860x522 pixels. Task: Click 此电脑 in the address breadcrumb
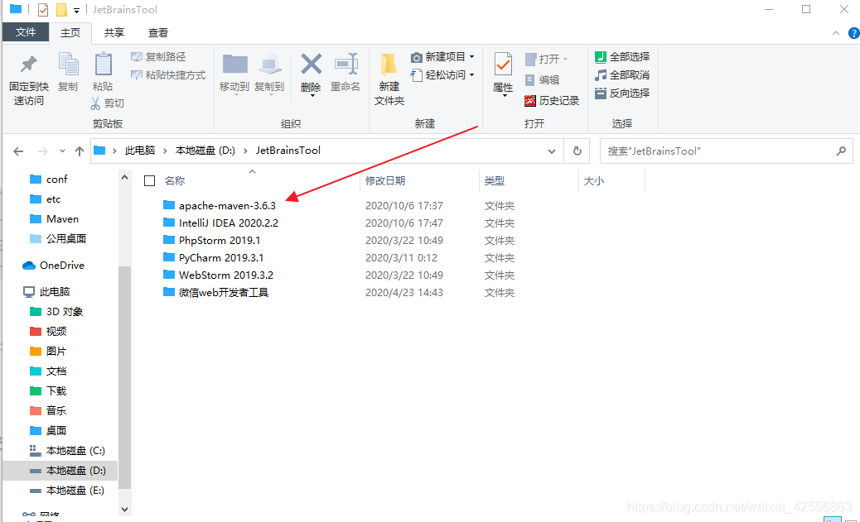tap(140, 151)
